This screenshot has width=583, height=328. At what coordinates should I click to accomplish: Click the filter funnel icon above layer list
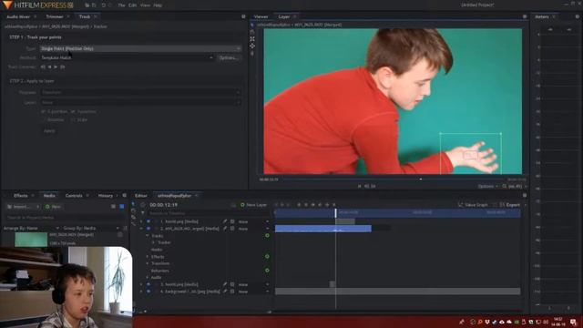pyautogui.click(x=143, y=212)
